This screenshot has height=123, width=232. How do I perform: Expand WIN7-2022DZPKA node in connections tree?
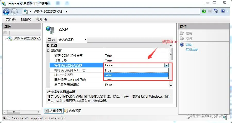(x=6, y=39)
